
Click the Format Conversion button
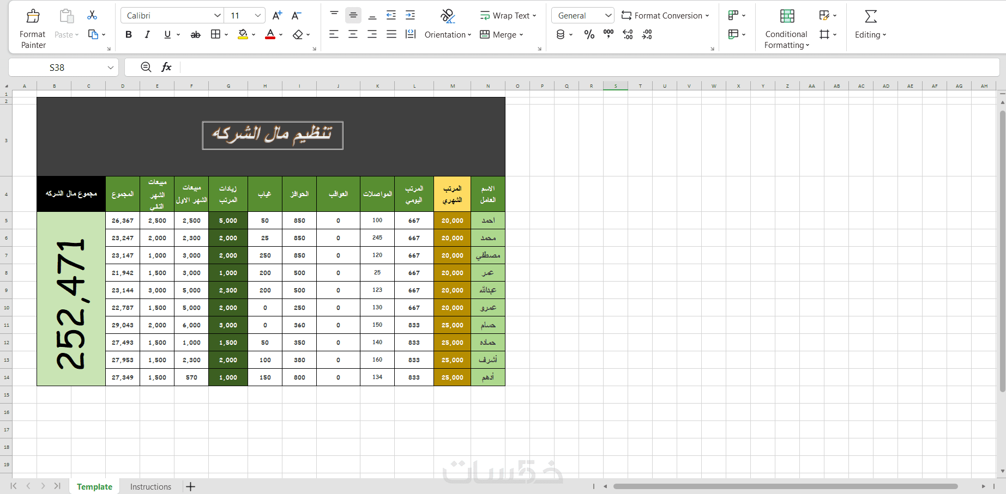click(x=665, y=16)
